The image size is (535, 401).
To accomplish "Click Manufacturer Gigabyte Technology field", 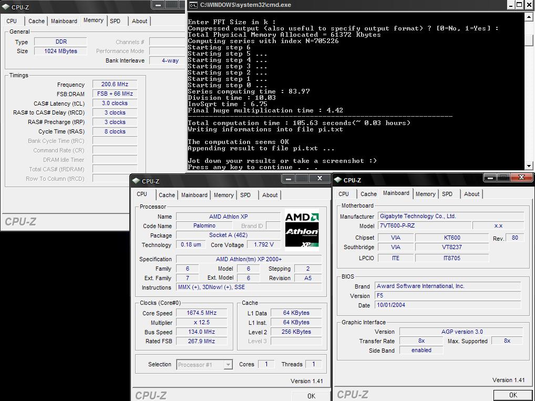I will click(x=451, y=216).
